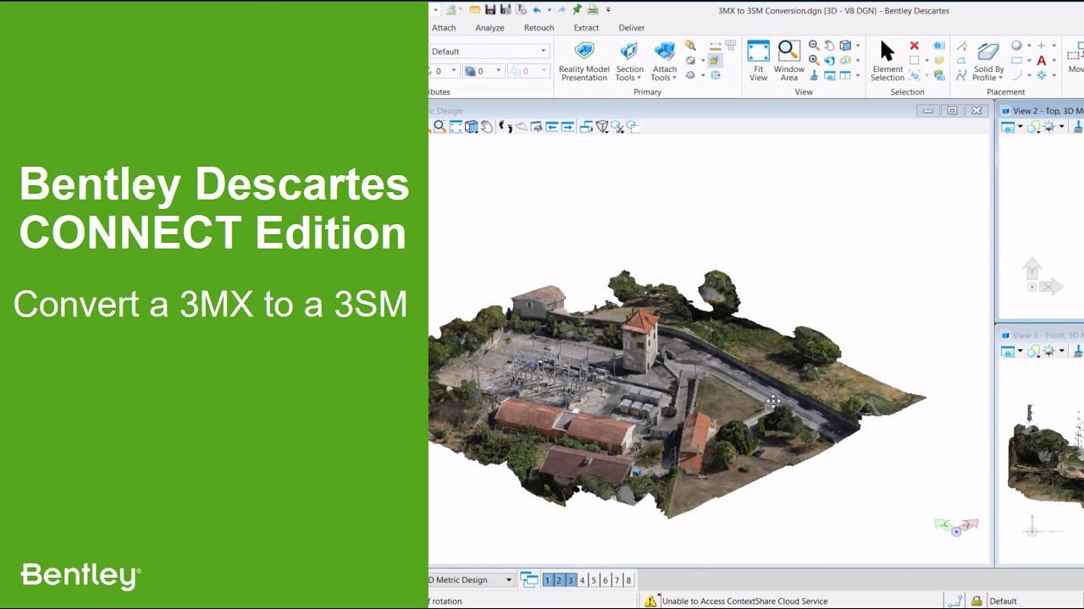Toggle view 7 in the view group bar
The image size is (1084, 609).
click(617, 580)
